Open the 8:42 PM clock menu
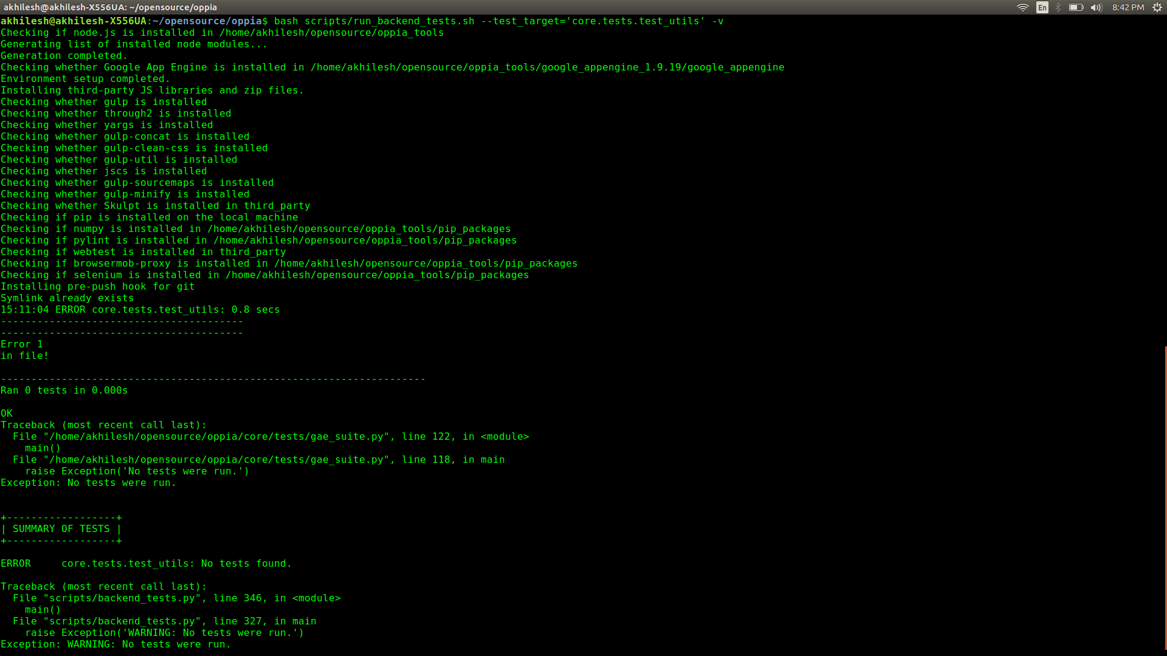This screenshot has width=1167, height=656. click(x=1128, y=7)
